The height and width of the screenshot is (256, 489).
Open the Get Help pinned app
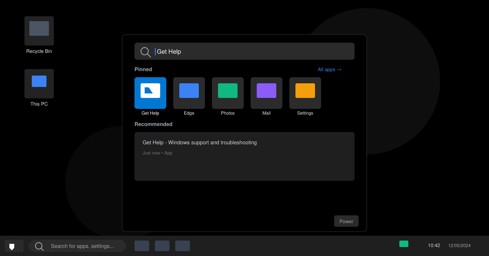pyautogui.click(x=150, y=93)
